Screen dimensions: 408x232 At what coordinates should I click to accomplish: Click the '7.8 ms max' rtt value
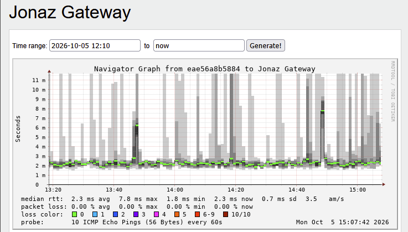(x=138, y=199)
